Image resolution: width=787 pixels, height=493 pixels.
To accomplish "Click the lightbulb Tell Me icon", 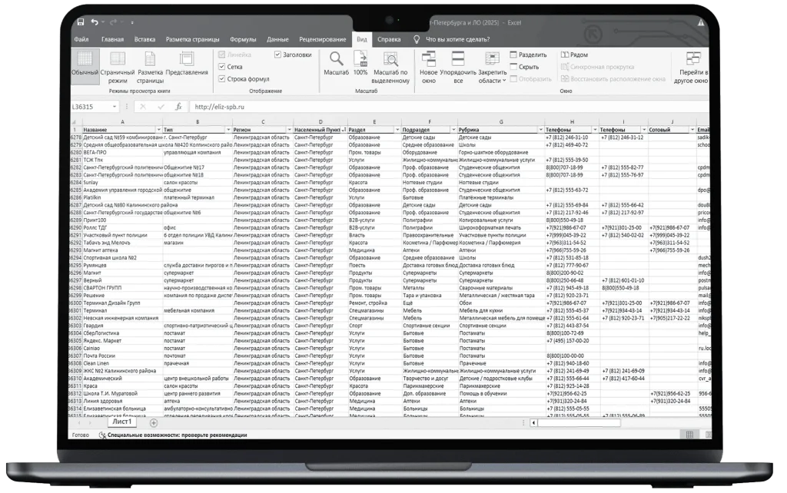I will pos(416,39).
